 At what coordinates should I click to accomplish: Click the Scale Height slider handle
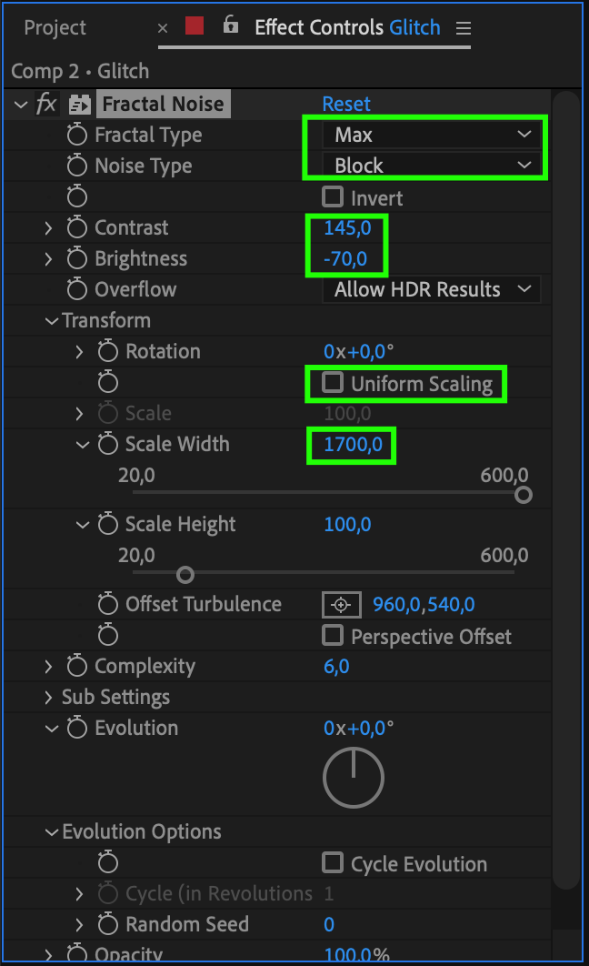[x=185, y=574]
